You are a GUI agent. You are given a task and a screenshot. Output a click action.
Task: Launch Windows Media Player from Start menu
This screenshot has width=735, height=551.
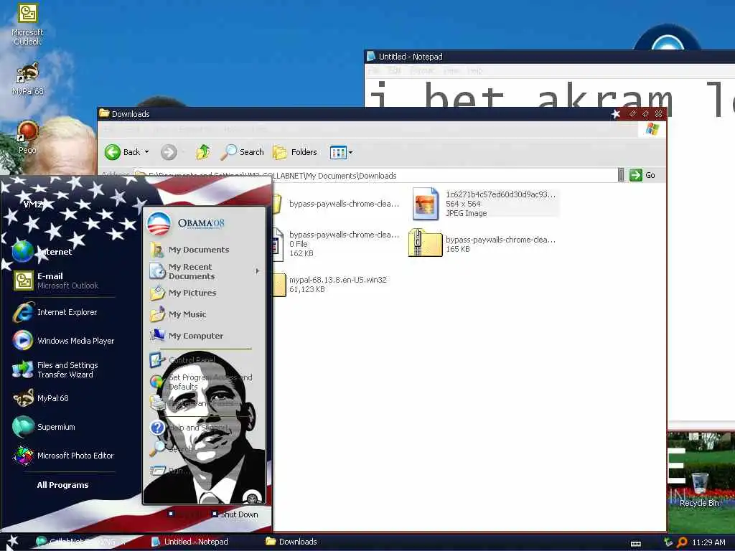click(x=65, y=341)
